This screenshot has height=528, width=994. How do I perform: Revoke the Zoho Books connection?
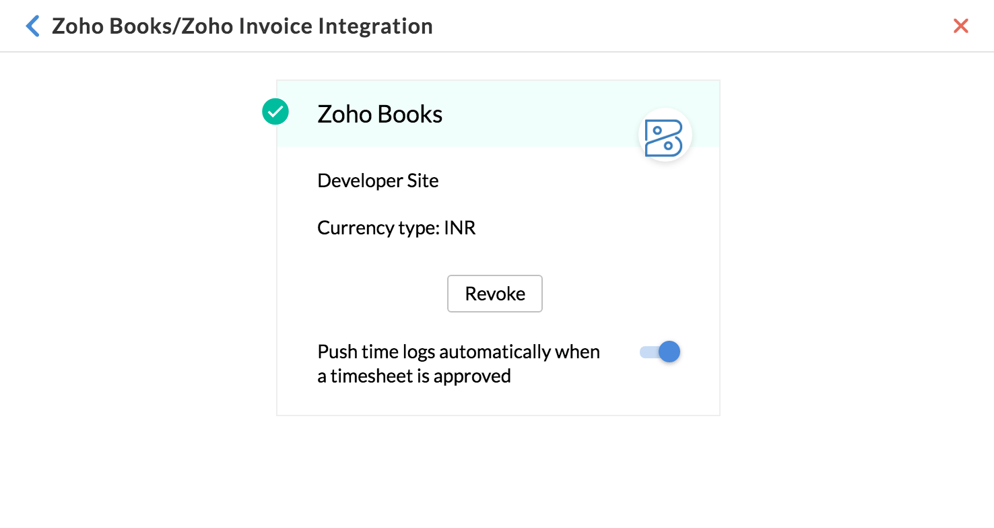pyautogui.click(x=494, y=294)
